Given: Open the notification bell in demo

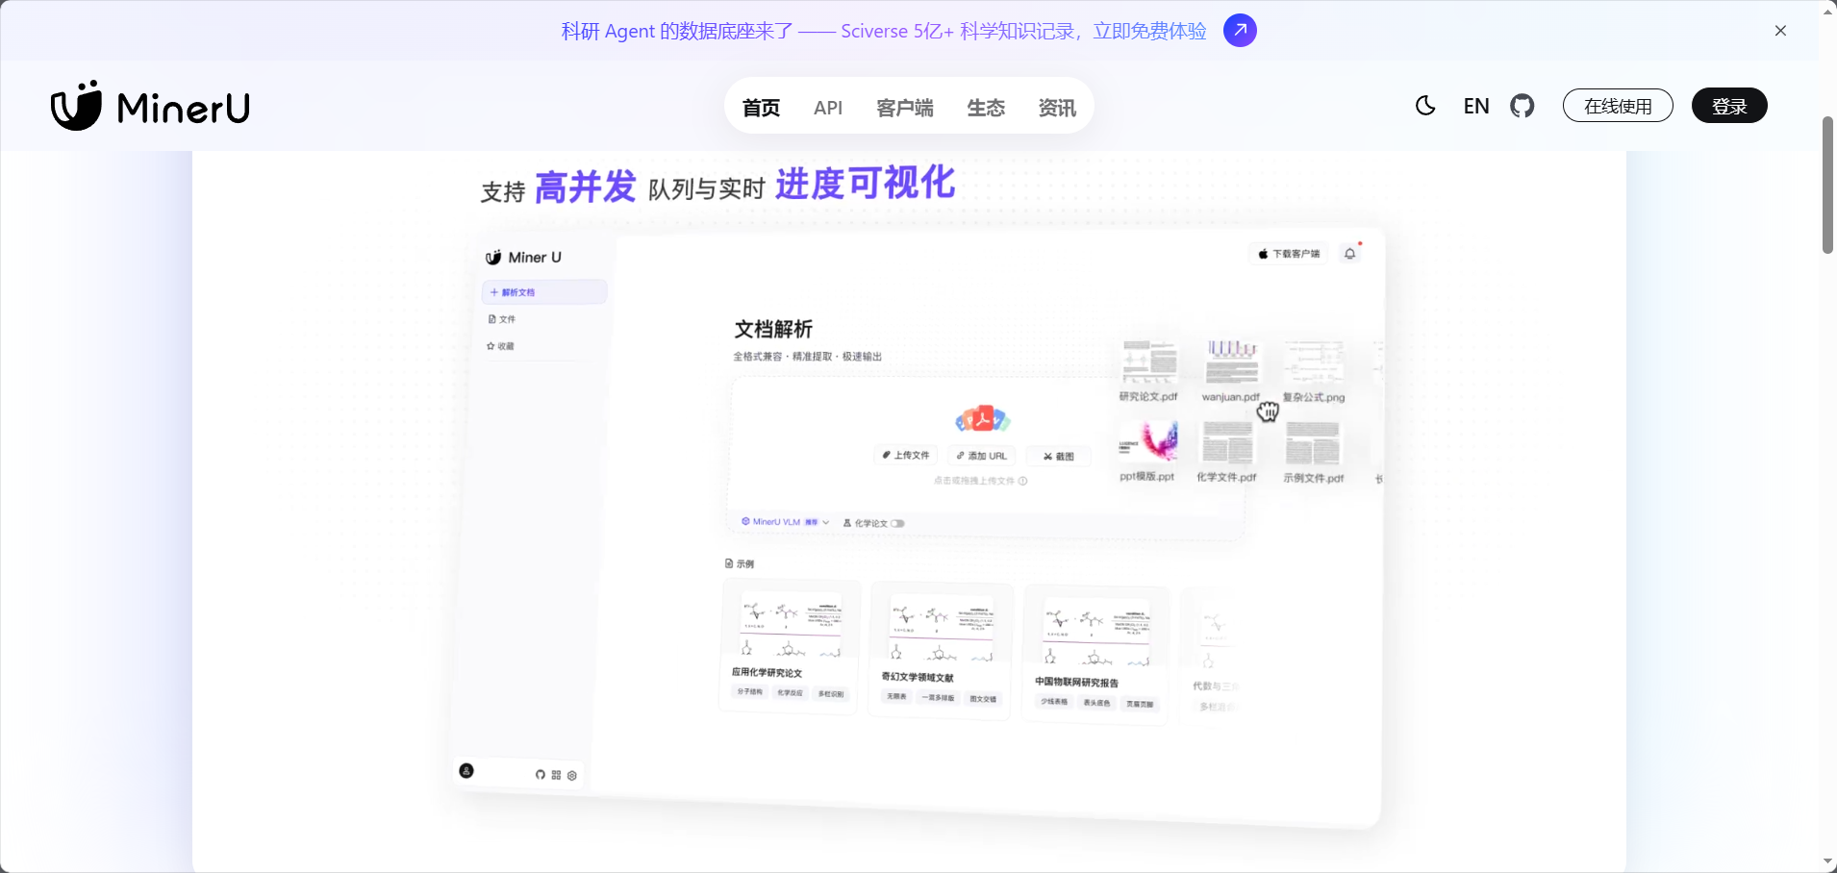Looking at the screenshot, I should pos(1350,254).
